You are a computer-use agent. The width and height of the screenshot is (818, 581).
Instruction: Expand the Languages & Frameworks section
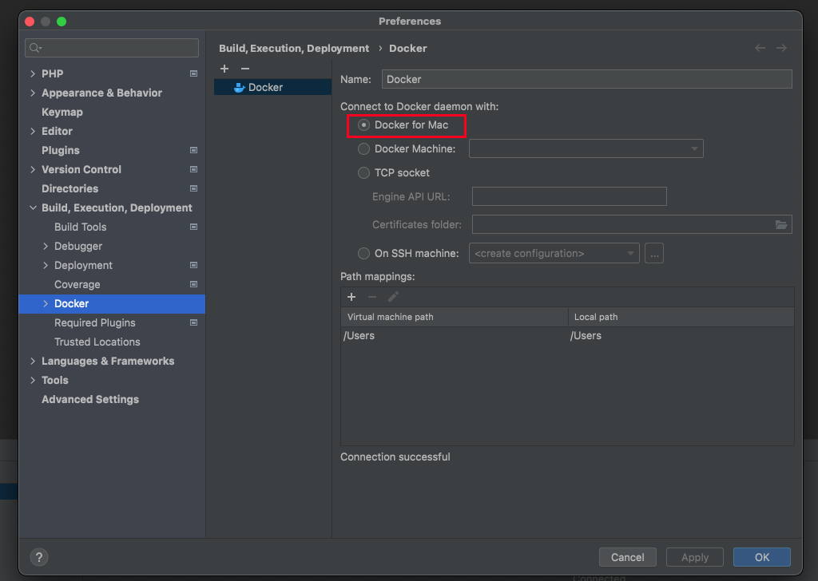pyautogui.click(x=33, y=362)
